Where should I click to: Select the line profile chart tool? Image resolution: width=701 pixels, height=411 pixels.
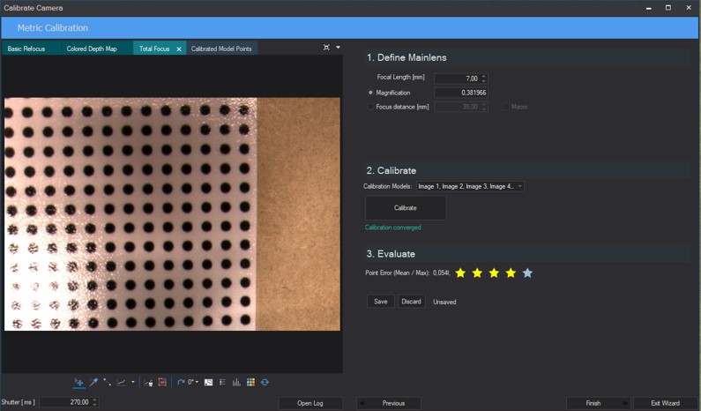click(x=121, y=383)
